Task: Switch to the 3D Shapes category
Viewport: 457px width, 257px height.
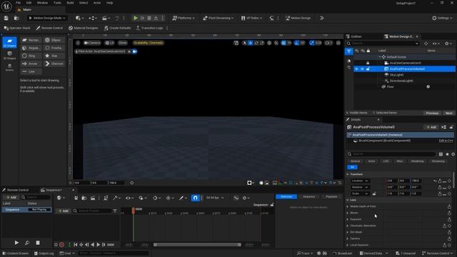Action: [9, 56]
